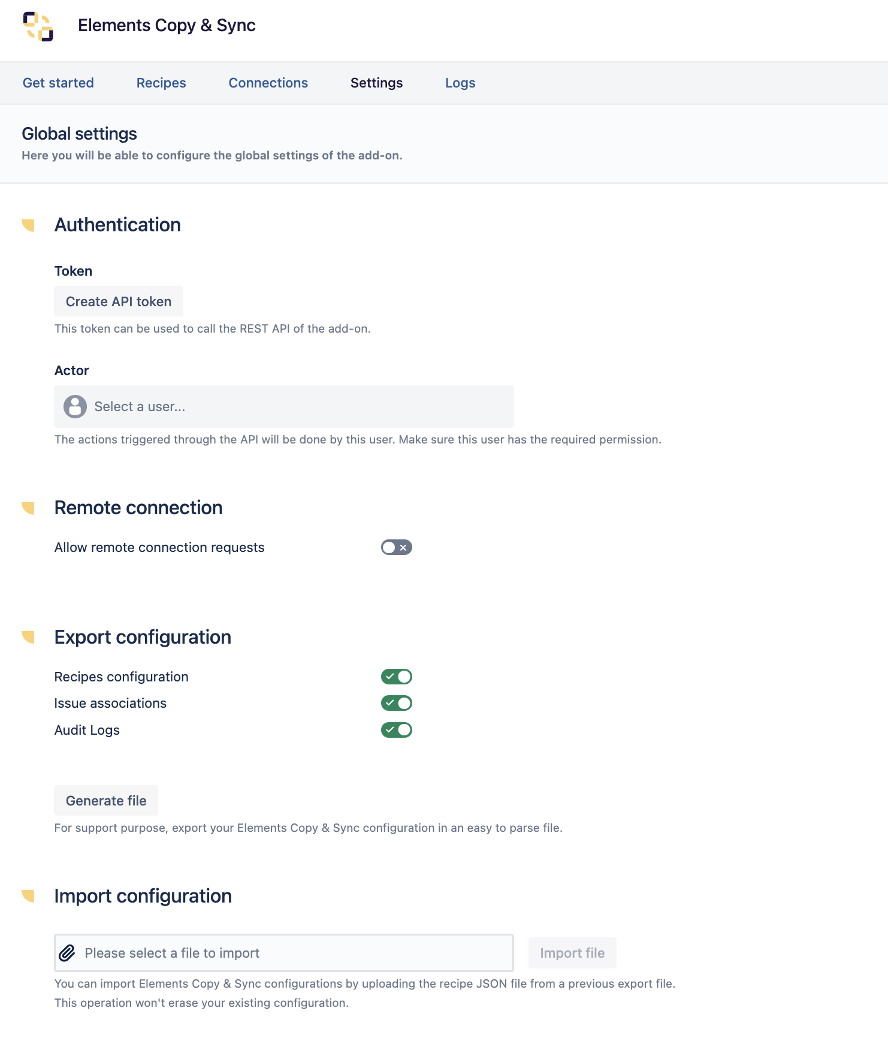Viewport: 888px width, 1038px height.
Task: Click the yellow marker beside Authentication heading
Action: [28, 225]
